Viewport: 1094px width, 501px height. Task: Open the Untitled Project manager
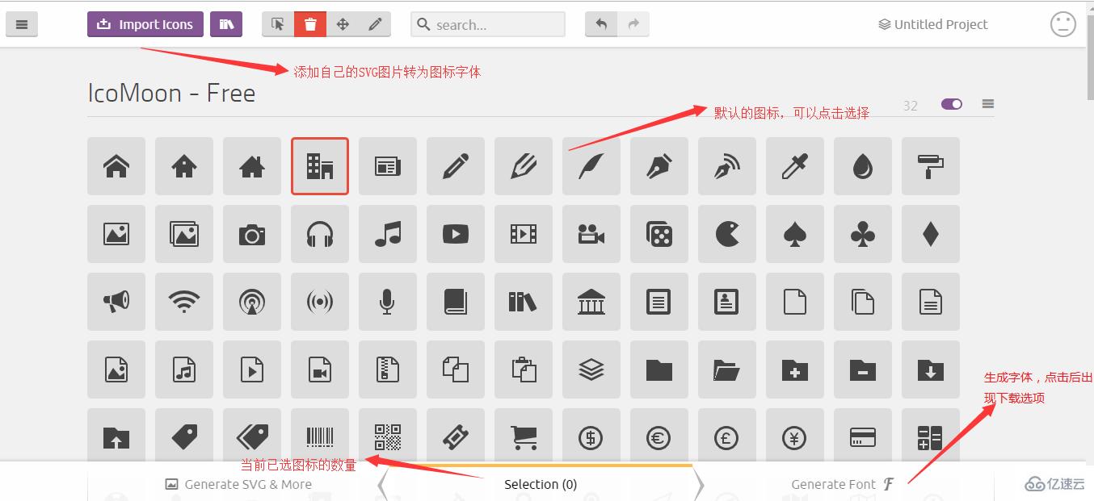(933, 24)
